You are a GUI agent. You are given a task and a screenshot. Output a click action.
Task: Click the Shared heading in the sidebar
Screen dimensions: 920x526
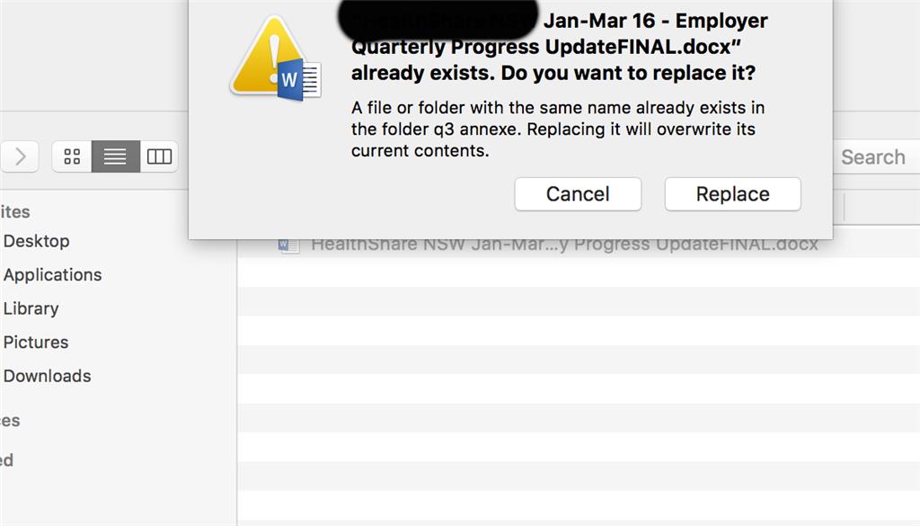(7, 460)
